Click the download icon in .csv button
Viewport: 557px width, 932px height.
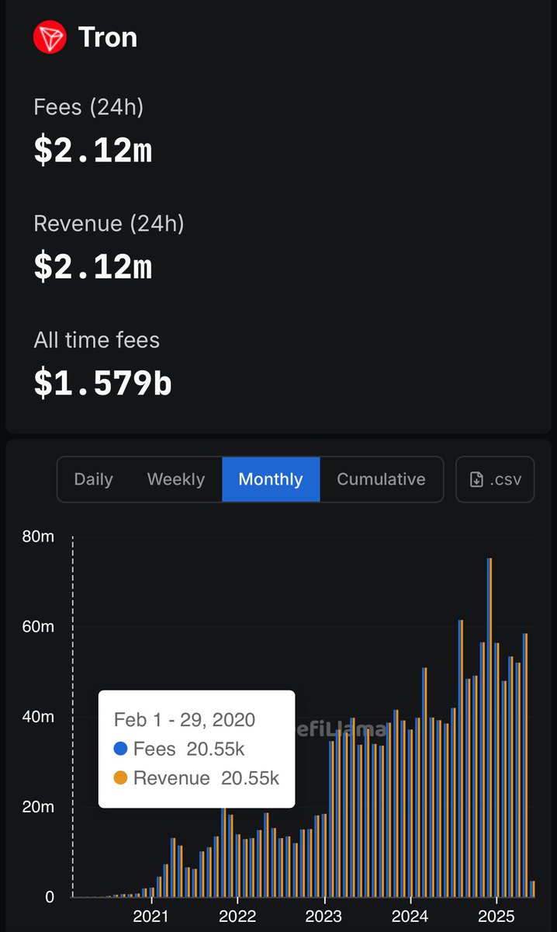tap(477, 479)
